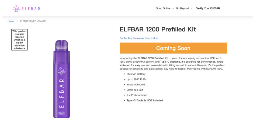Click the ELFBAR 1200 Prefilled Kit heading
The width and height of the screenshot is (253, 130).
click(158, 29)
